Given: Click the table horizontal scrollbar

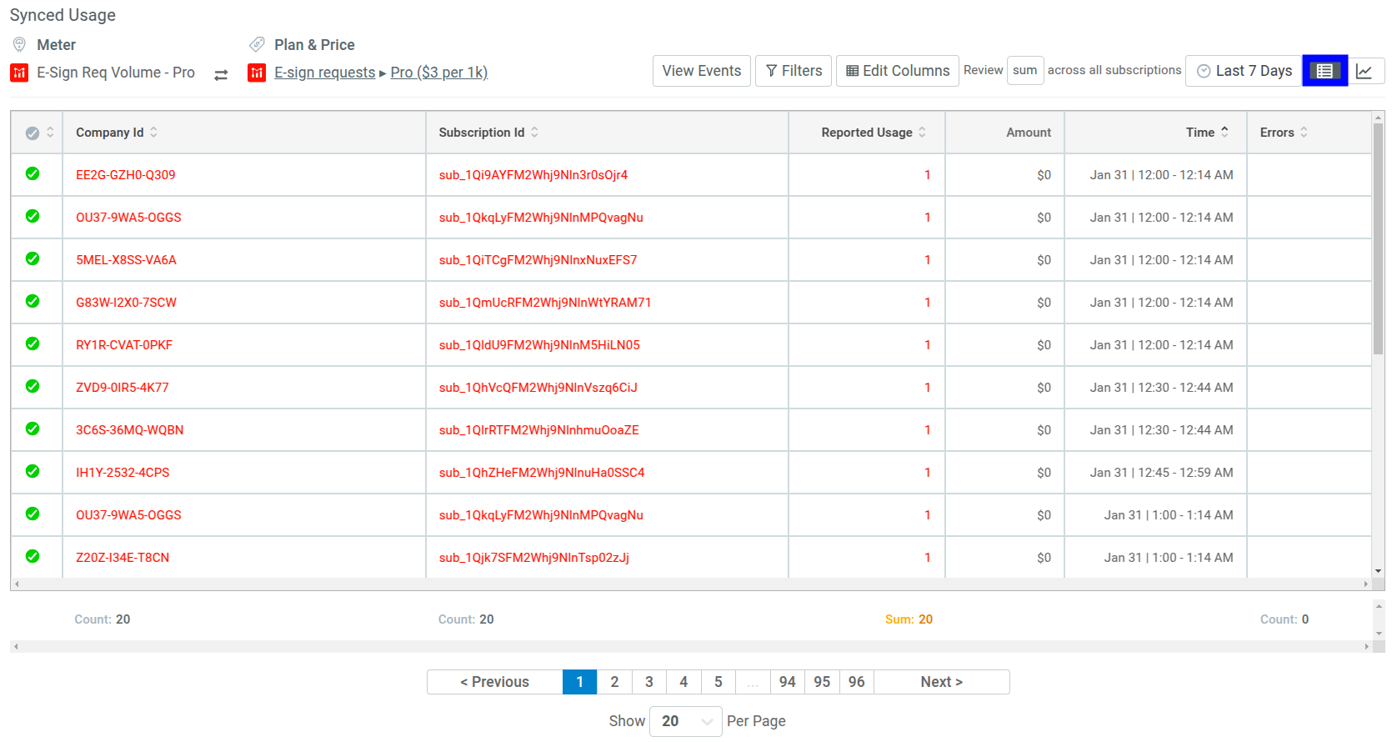Looking at the screenshot, I should click(691, 584).
